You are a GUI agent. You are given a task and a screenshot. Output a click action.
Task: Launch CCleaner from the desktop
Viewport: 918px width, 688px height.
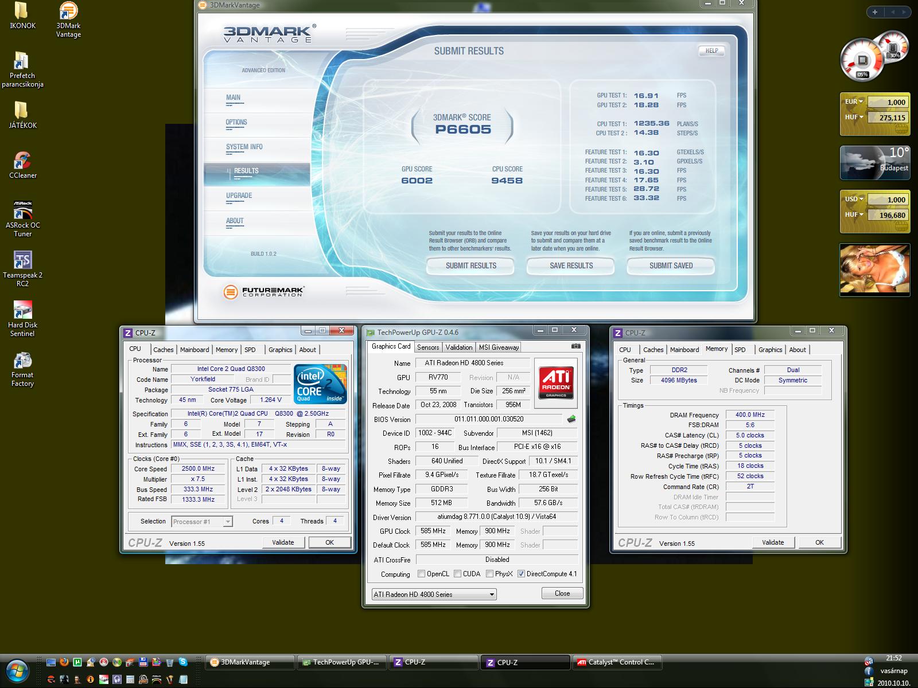point(22,165)
